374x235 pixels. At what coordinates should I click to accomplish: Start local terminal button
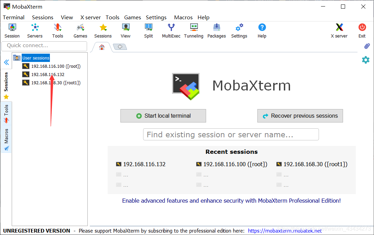tap(163, 116)
